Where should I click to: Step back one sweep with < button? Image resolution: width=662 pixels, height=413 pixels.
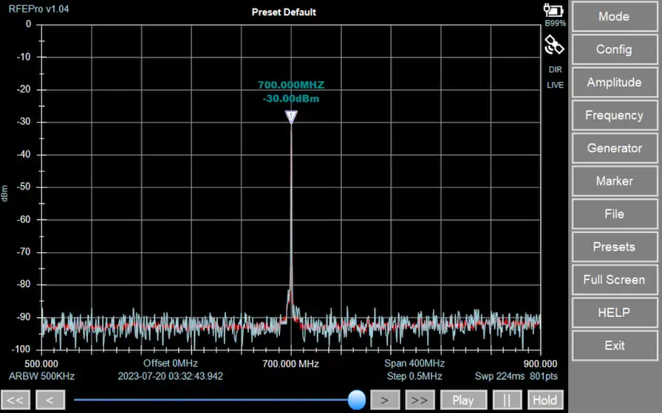[50, 400]
